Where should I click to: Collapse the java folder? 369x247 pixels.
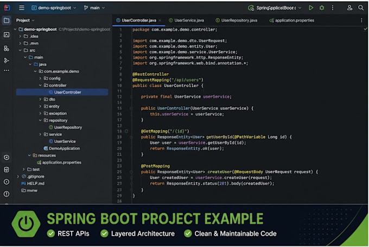[x=30, y=64]
